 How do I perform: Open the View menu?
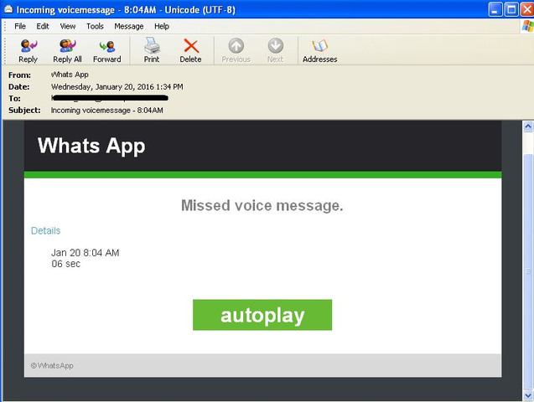coord(67,26)
